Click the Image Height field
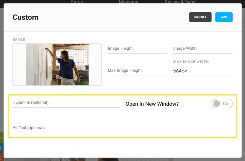The width and height of the screenshot is (245, 161). click(x=137, y=49)
